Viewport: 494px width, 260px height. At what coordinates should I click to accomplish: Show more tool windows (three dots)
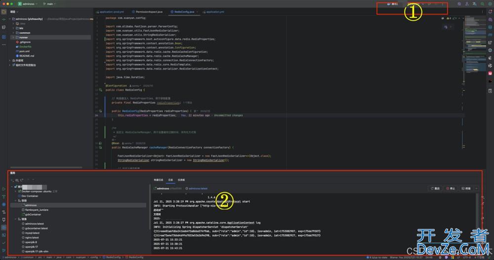4,44
